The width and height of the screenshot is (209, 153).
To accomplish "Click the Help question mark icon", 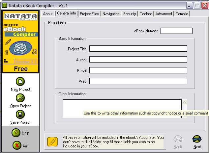I will [16, 133].
